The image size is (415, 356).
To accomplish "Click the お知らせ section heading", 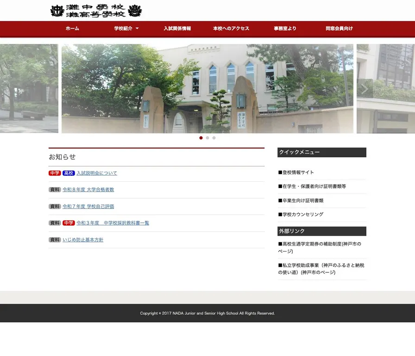I will 62,157.
